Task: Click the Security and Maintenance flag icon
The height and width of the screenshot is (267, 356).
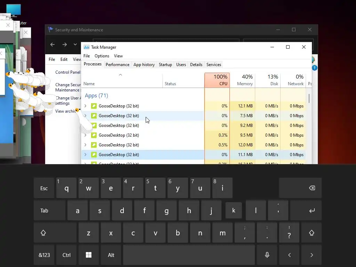Action: point(50,30)
